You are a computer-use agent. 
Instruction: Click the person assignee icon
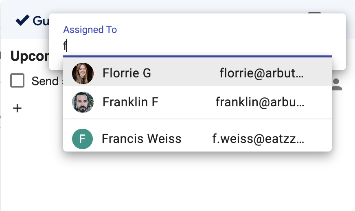coord(336,84)
